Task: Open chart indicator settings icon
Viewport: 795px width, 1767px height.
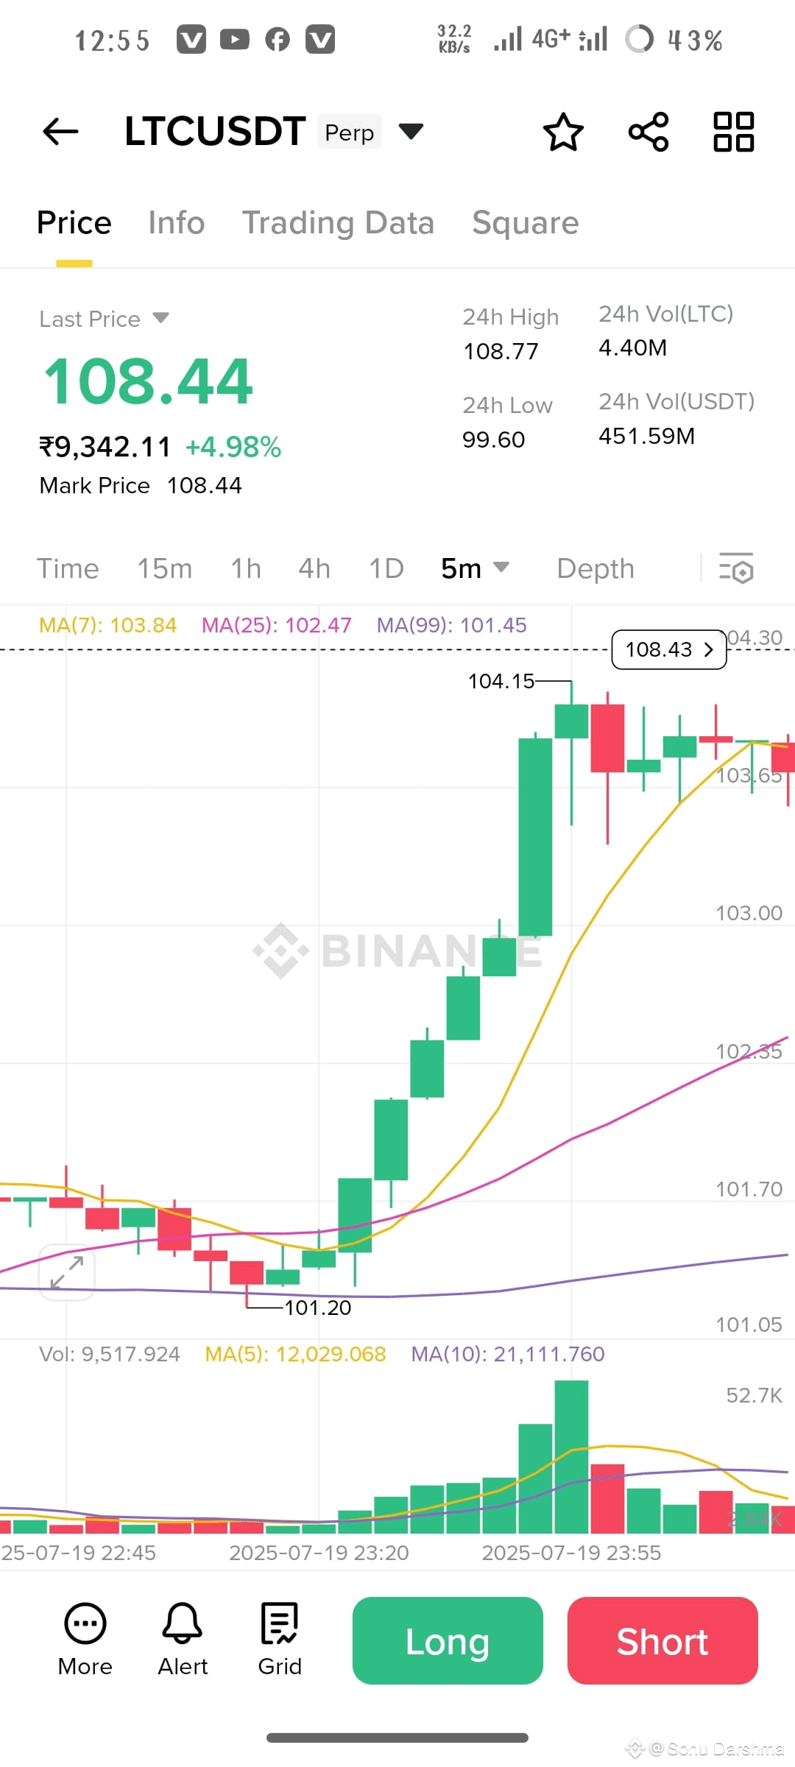Action: [736, 568]
